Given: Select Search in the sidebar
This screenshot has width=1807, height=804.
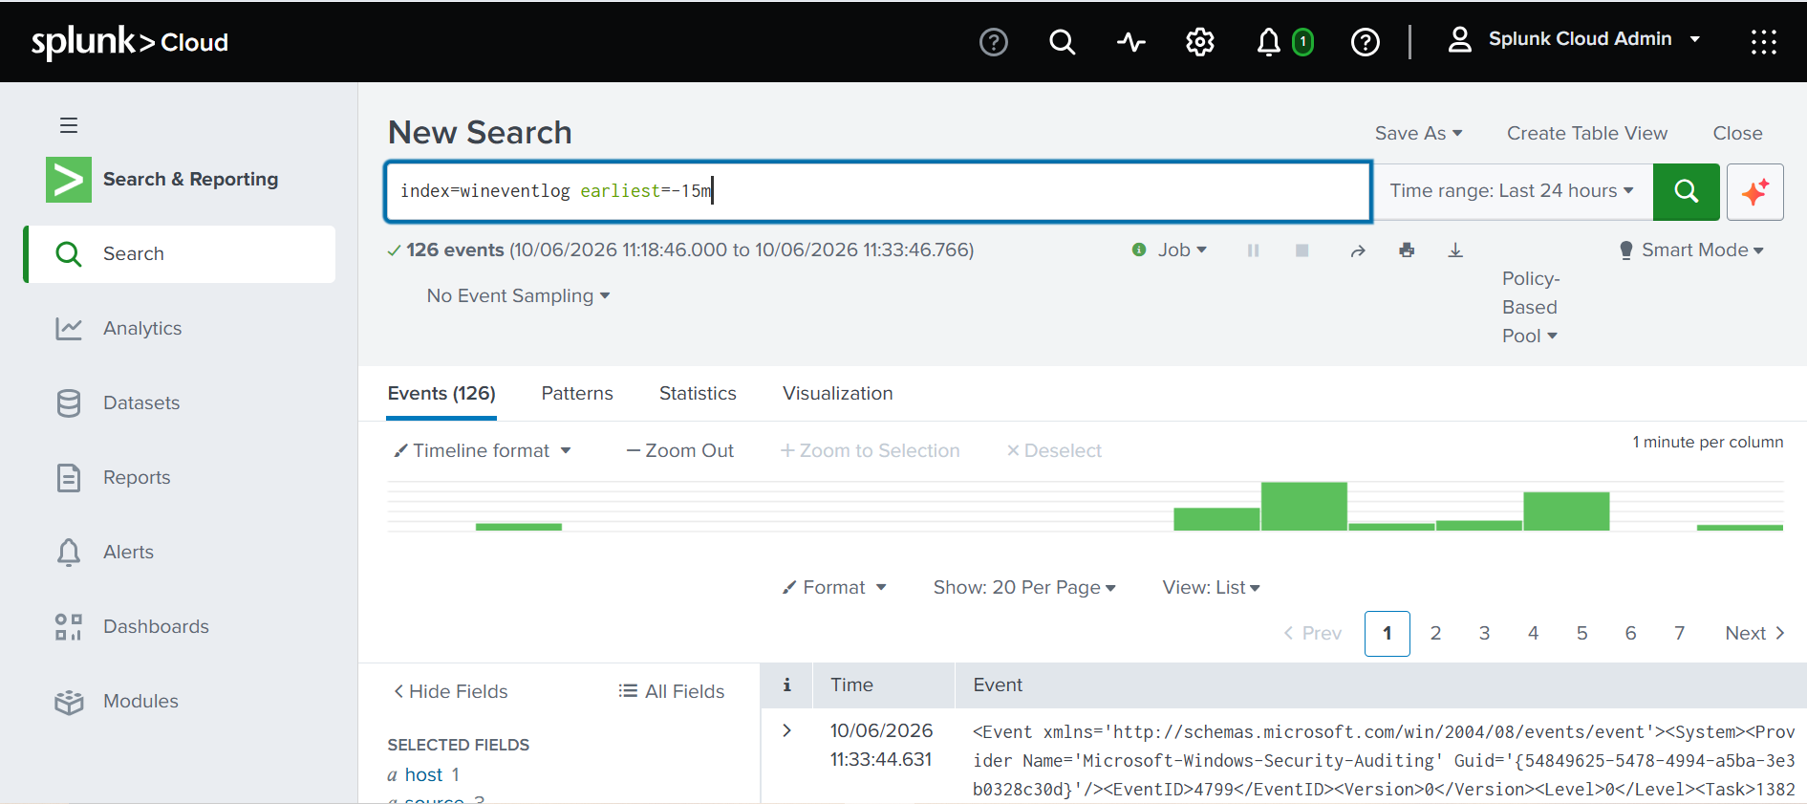Looking at the screenshot, I should point(180,254).
